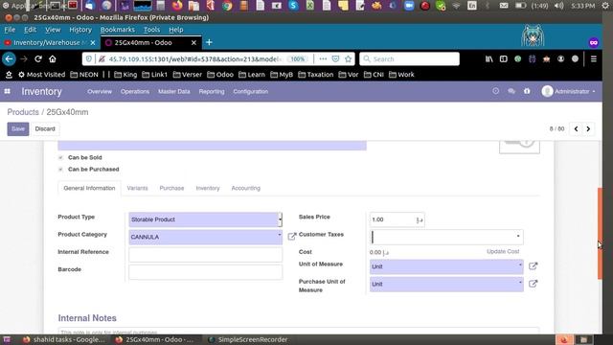Viewport: 613px width, 345px height.
Task: Open battery indicator in top panel
Action: (520, 6)
